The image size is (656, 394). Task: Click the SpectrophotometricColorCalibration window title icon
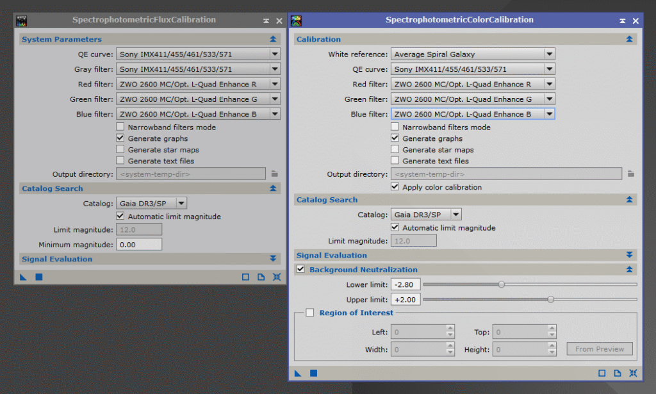(x=296, y=21)
